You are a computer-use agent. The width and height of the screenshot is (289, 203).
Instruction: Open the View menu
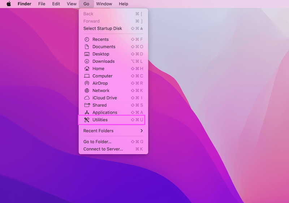pos(72,4)
